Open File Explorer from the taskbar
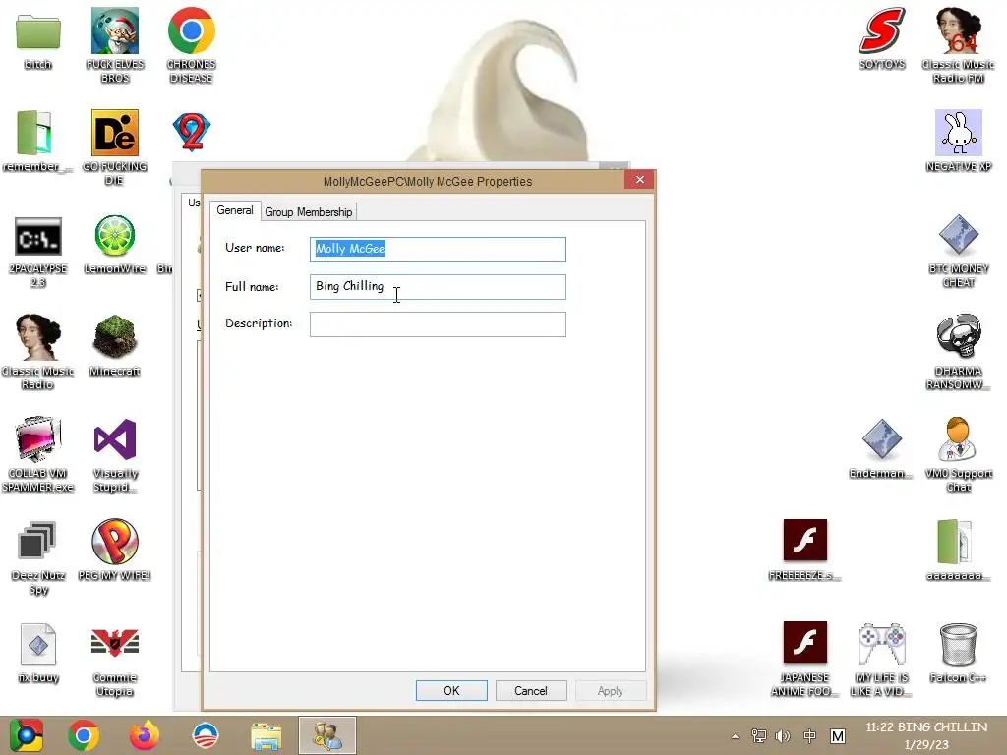 pos(266,736)
